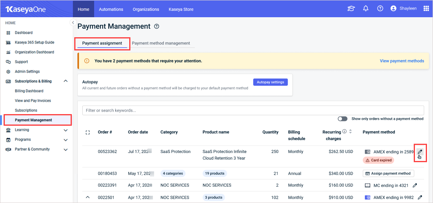Image resolution: width=433 pixels, height=203 pixels.
Task: Open Organizations in top navigation
Action: [146, 9]
